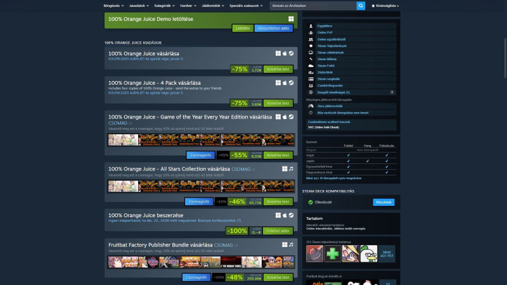Viewport: 507px width, 285px height.
Task: Click the green Steam Deck verified checkmark
Action: pos(311,202)
